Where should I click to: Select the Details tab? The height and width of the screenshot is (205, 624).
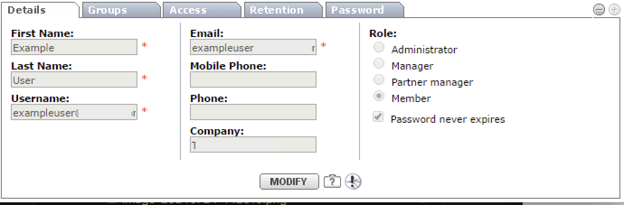27,10
